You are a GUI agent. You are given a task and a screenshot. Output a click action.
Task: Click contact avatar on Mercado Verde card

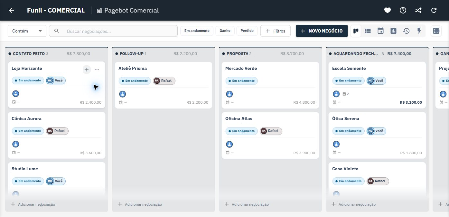[x=229, y=94]
